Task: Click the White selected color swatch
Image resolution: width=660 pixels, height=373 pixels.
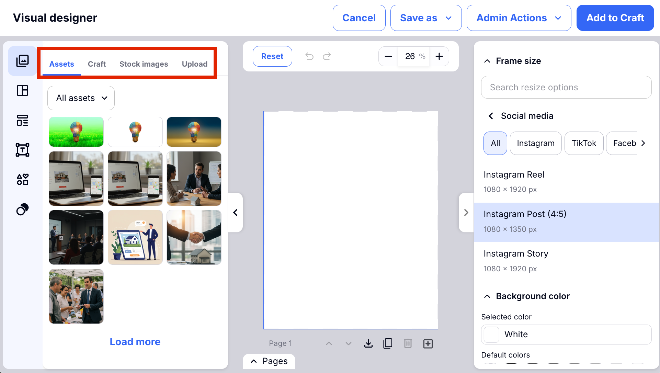Action: click(x=491, y=335)
